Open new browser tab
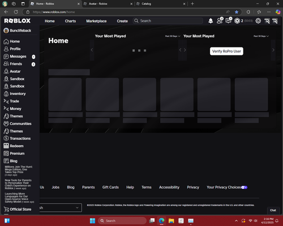 [192, 4]
